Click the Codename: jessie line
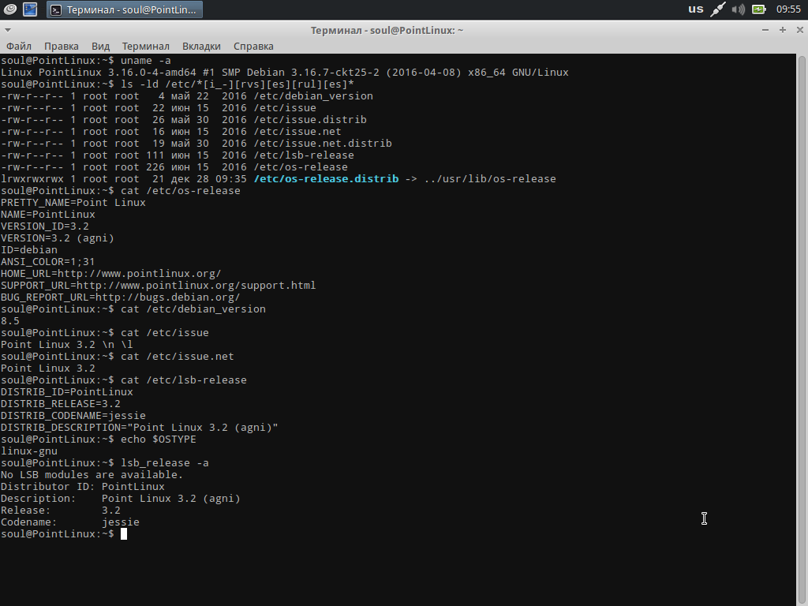This screenshot has width=808, height=606. (x=70, y=522)
